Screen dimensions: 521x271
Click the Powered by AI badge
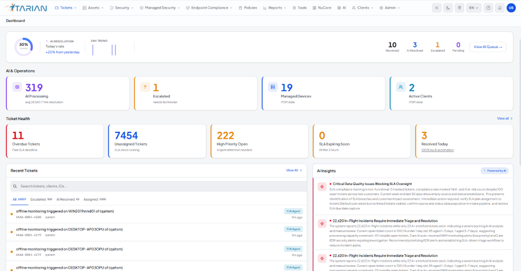point(495,171)
